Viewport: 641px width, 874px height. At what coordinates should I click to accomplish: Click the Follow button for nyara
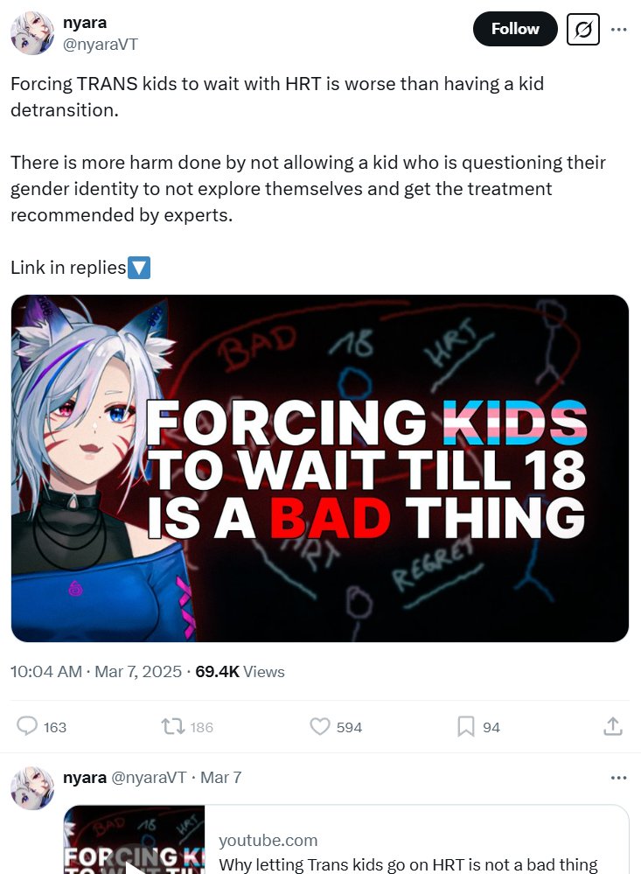[515, 29]
